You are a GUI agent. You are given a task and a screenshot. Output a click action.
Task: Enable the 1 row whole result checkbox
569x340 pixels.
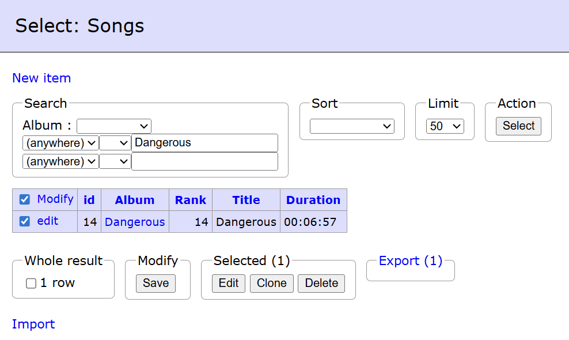click(x=31, y=283)
